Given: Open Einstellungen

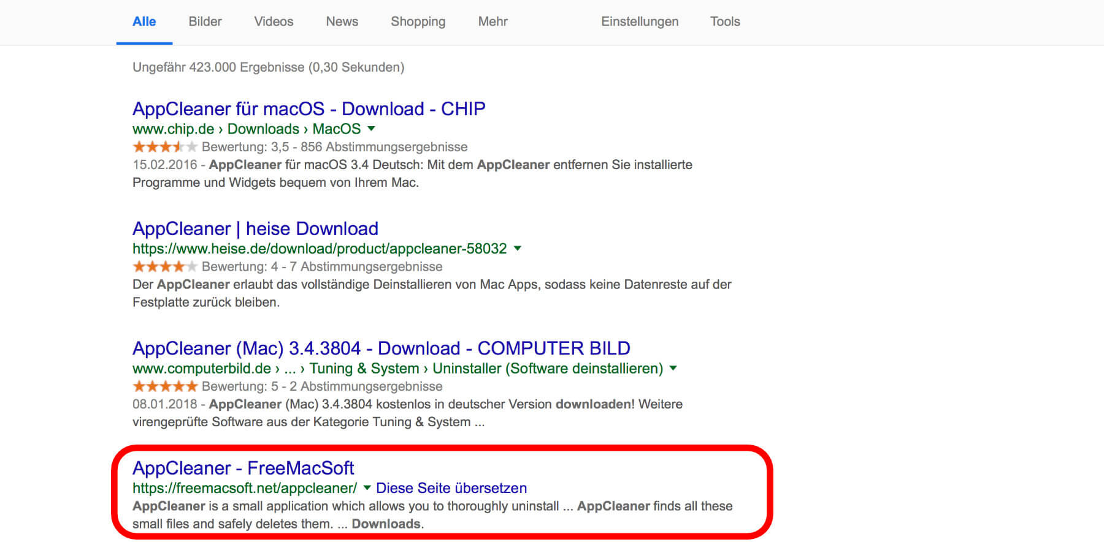Looking at the screenshot, I should 640,21.
